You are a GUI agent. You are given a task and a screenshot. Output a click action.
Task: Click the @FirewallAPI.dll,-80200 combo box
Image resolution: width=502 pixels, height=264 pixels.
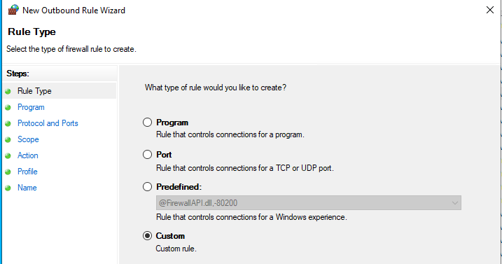point(309,203)
